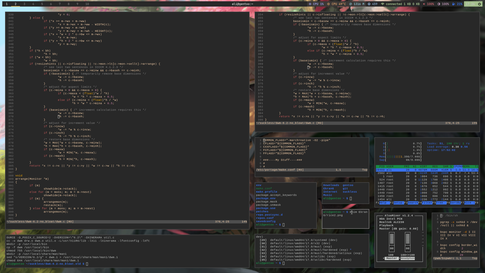Click the repos.conf entry in the listing
The width and height of the screenshot is (485, 273).
point(265,218)
